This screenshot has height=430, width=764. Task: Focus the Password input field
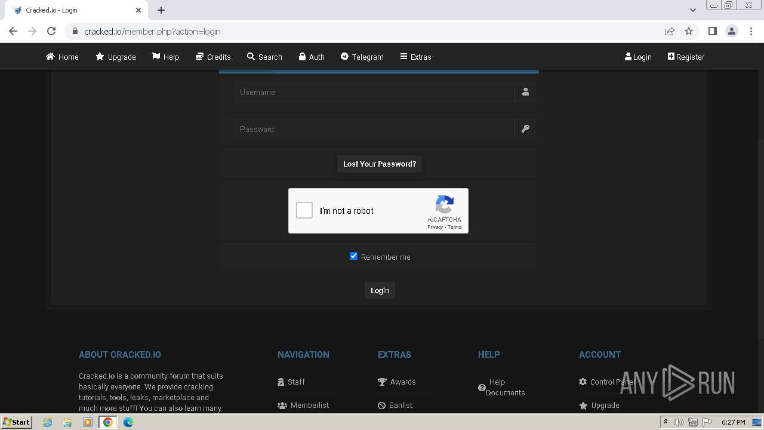click(x=374, y=129)
